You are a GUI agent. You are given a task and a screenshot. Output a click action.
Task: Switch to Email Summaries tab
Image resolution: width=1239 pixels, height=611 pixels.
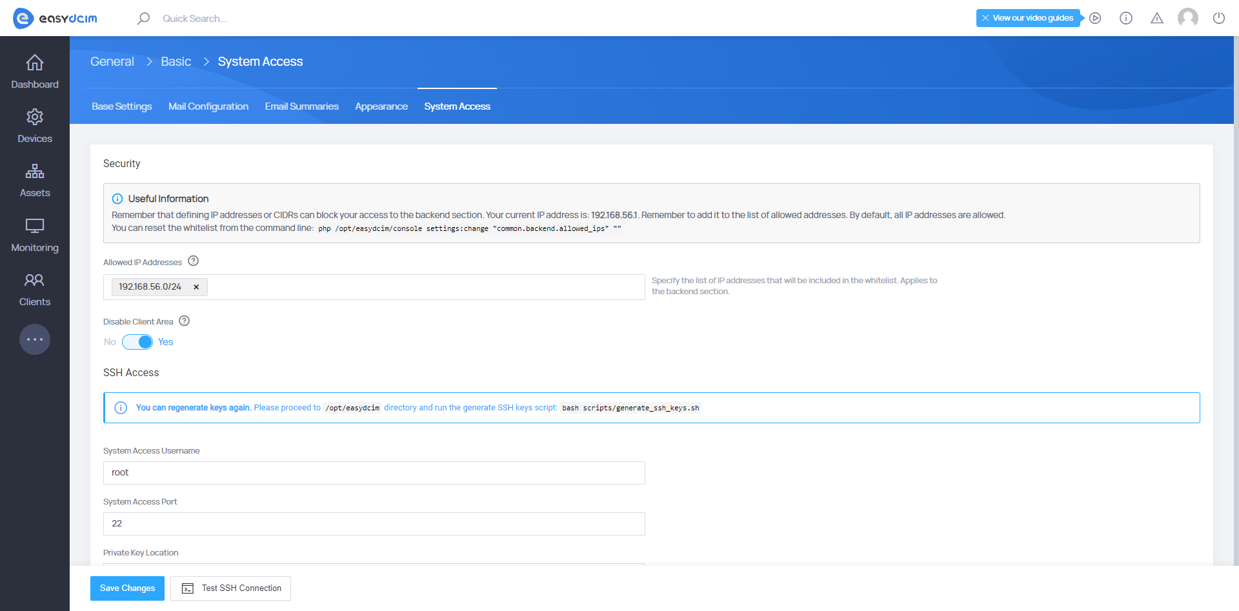click(x=301, y=106)
